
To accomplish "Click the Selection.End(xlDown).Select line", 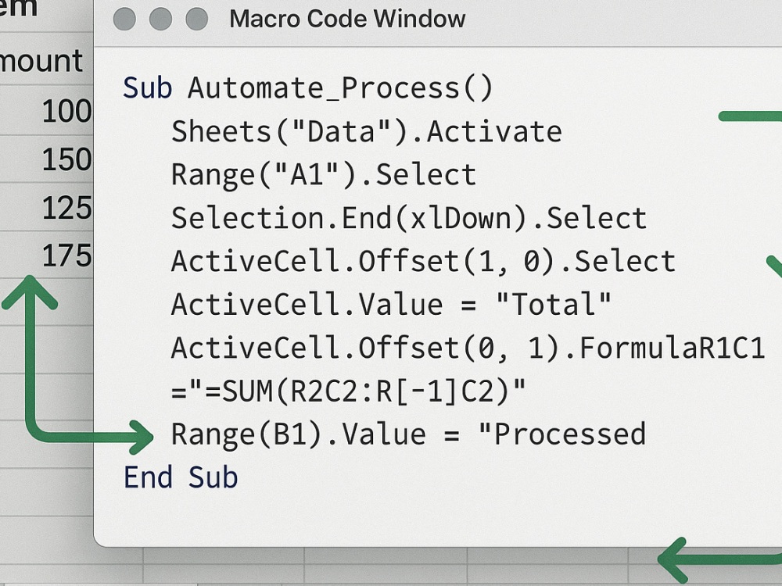I will 409,218.
